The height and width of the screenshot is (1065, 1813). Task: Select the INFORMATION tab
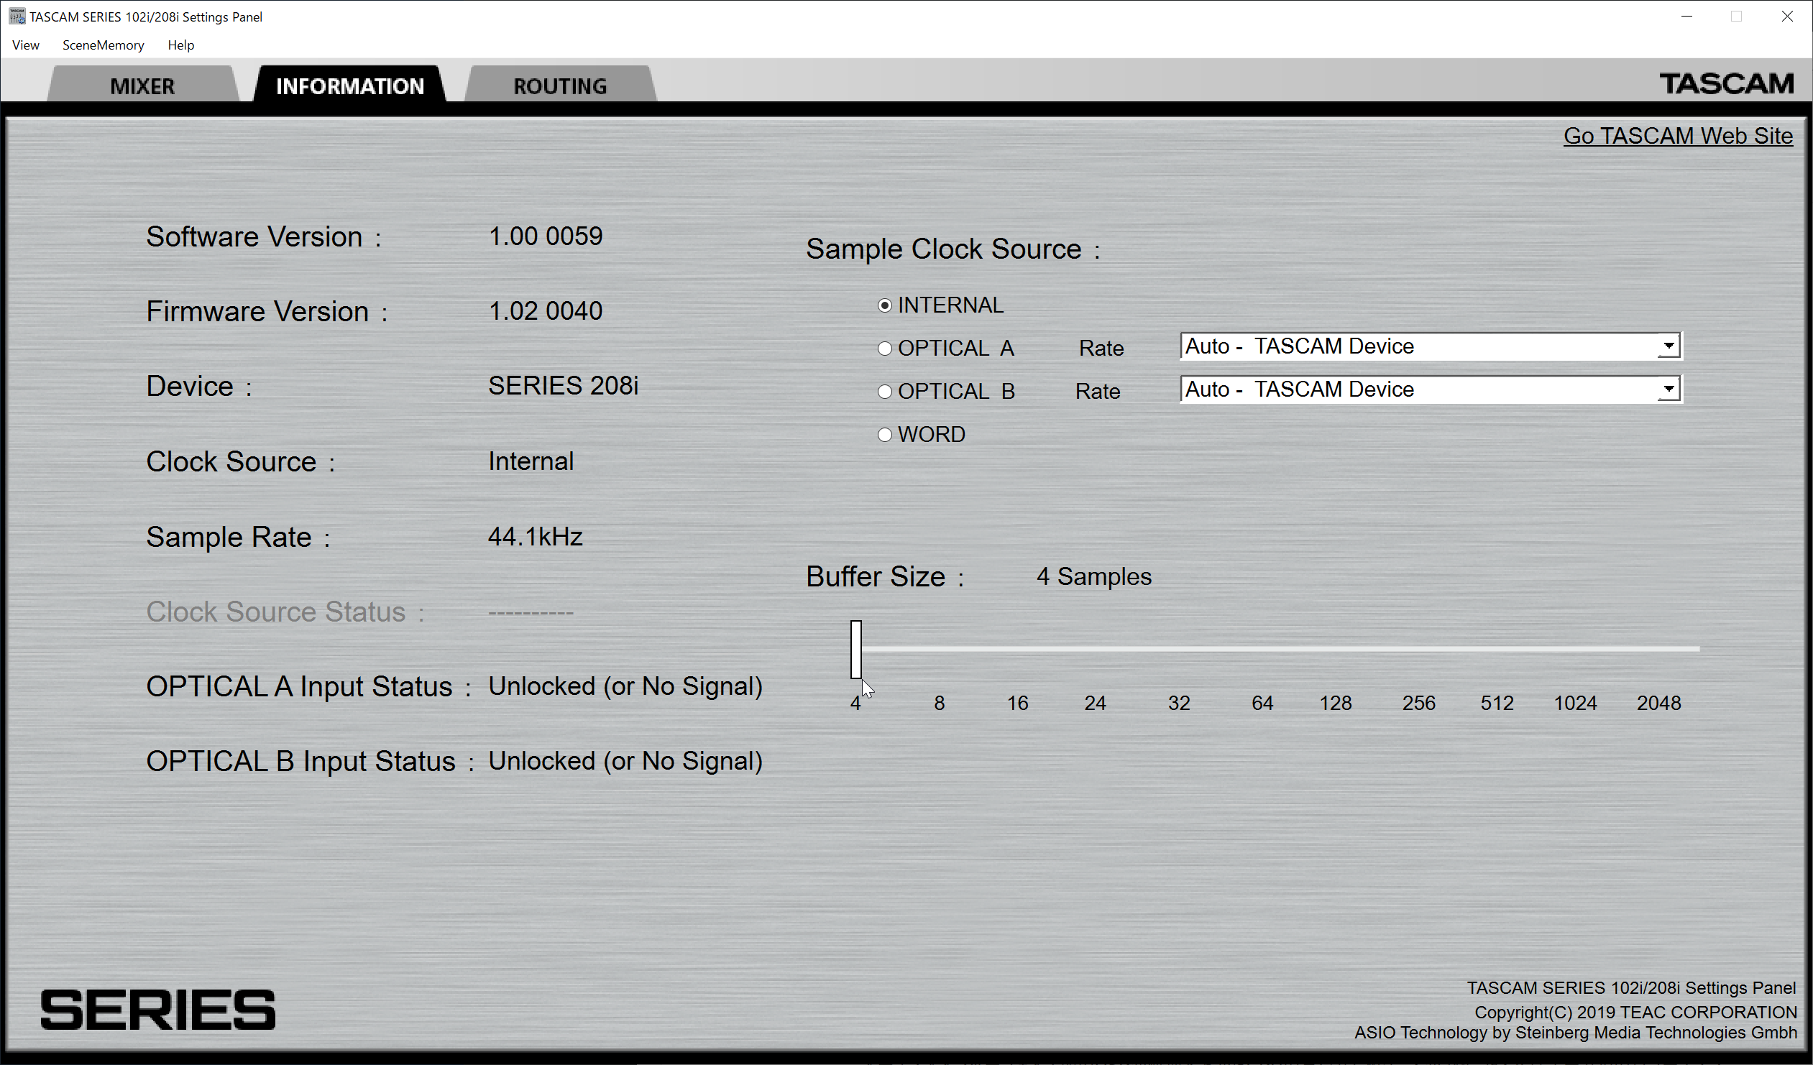pos(350,85)
